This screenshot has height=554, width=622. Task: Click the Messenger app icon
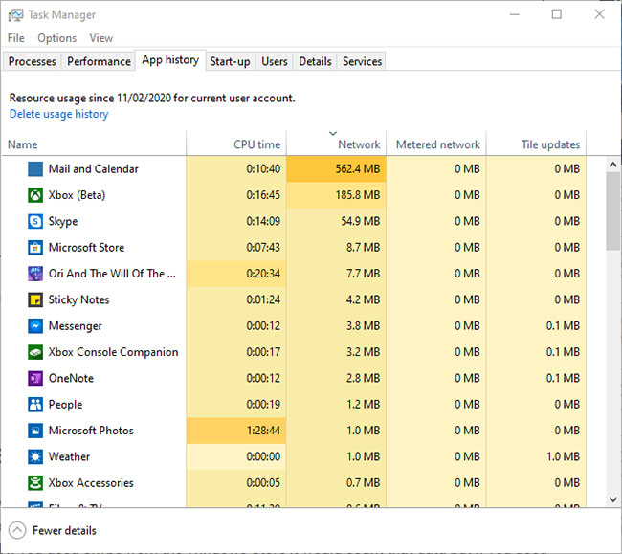click(x=35, y=326)
